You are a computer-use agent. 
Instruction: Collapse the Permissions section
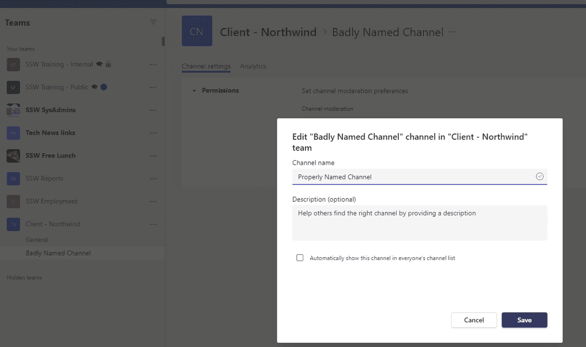(x=194, y=91)
